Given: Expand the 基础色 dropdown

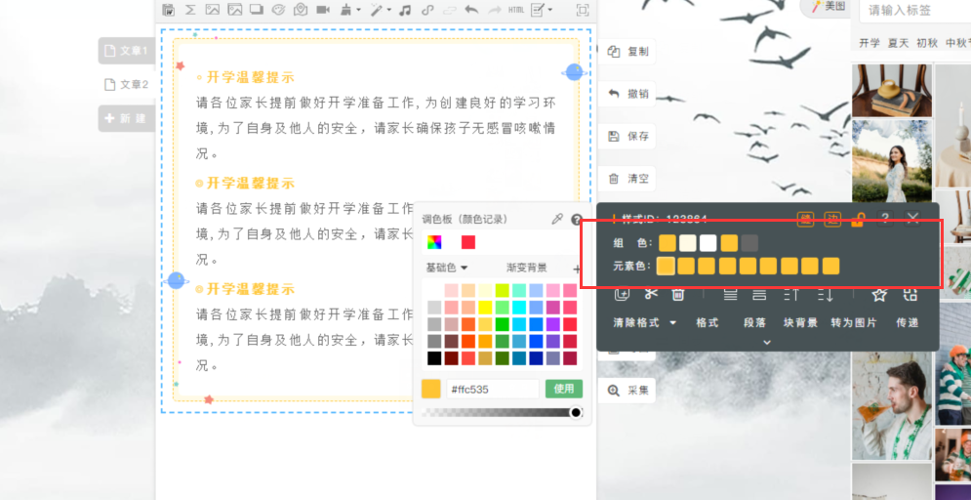Looking at the screenshot, I should (x=447, y=268).
